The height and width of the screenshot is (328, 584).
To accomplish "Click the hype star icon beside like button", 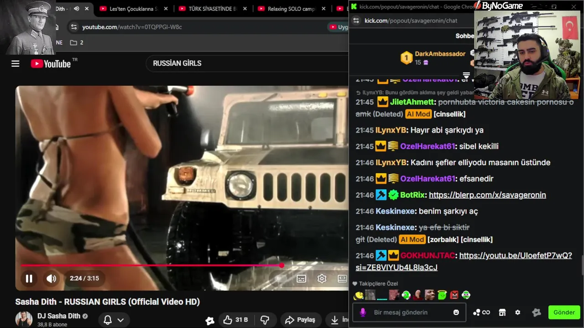I will [x=210, y=321].
